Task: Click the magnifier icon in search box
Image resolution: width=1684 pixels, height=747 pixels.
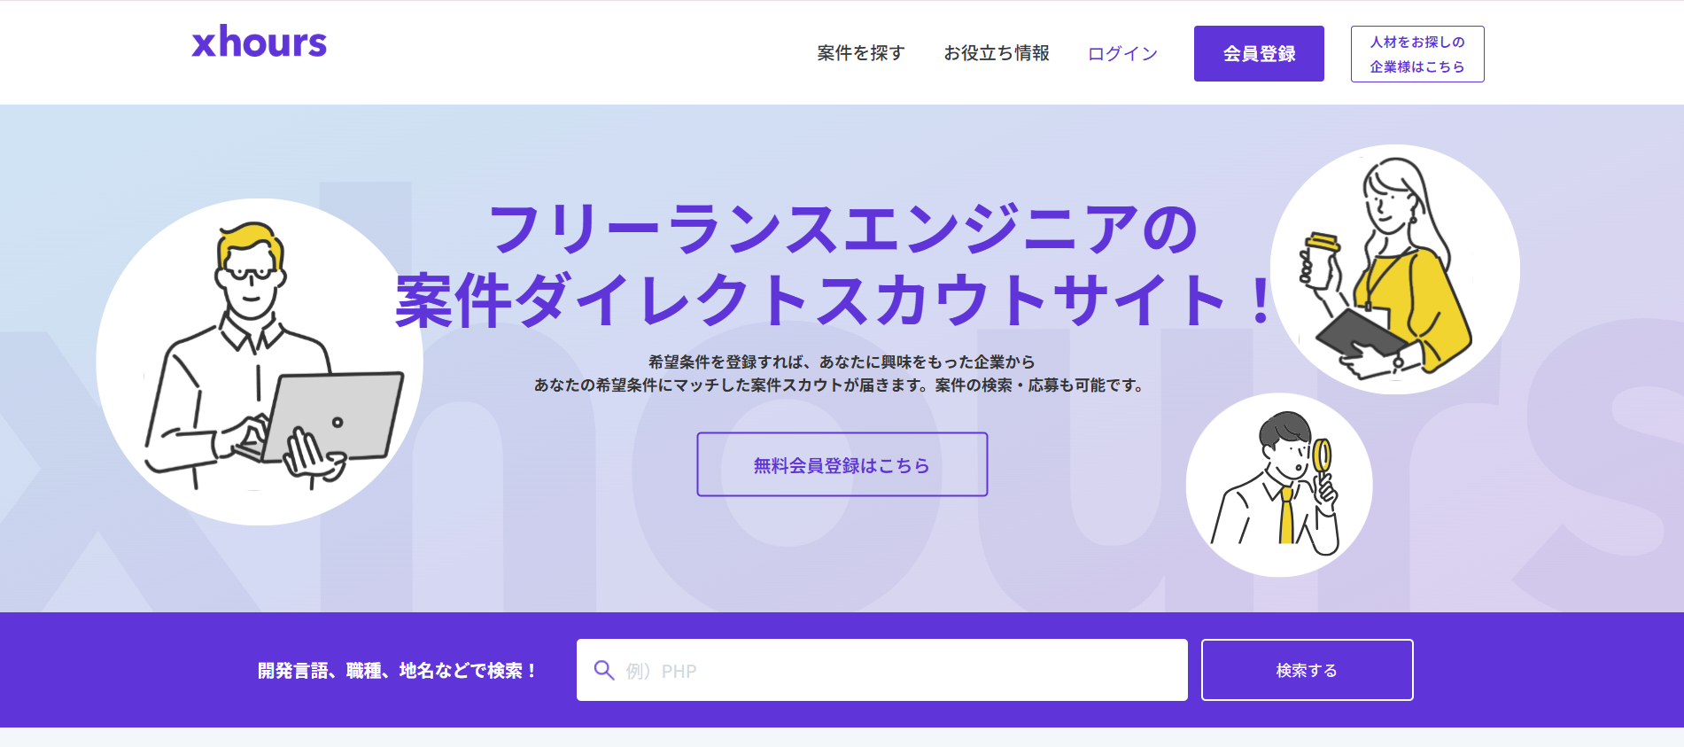Action: point(604,670)
